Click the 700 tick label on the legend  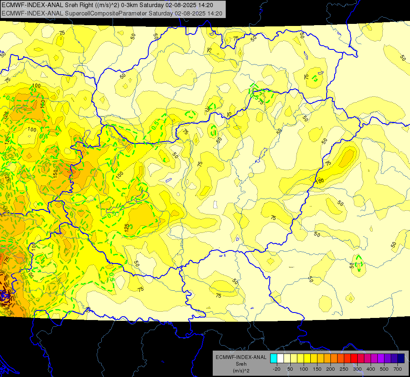(398, 369)
